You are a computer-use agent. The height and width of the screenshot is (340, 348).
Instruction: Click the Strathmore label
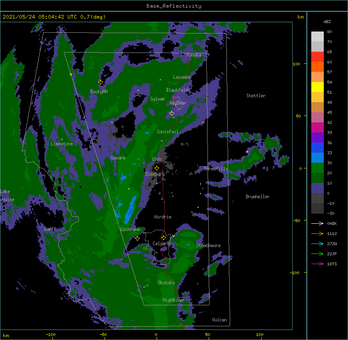tap(208, 246)
